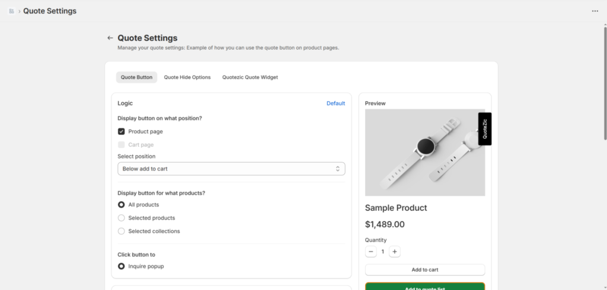Select the Inquire popup radio option

click(122, 266)
